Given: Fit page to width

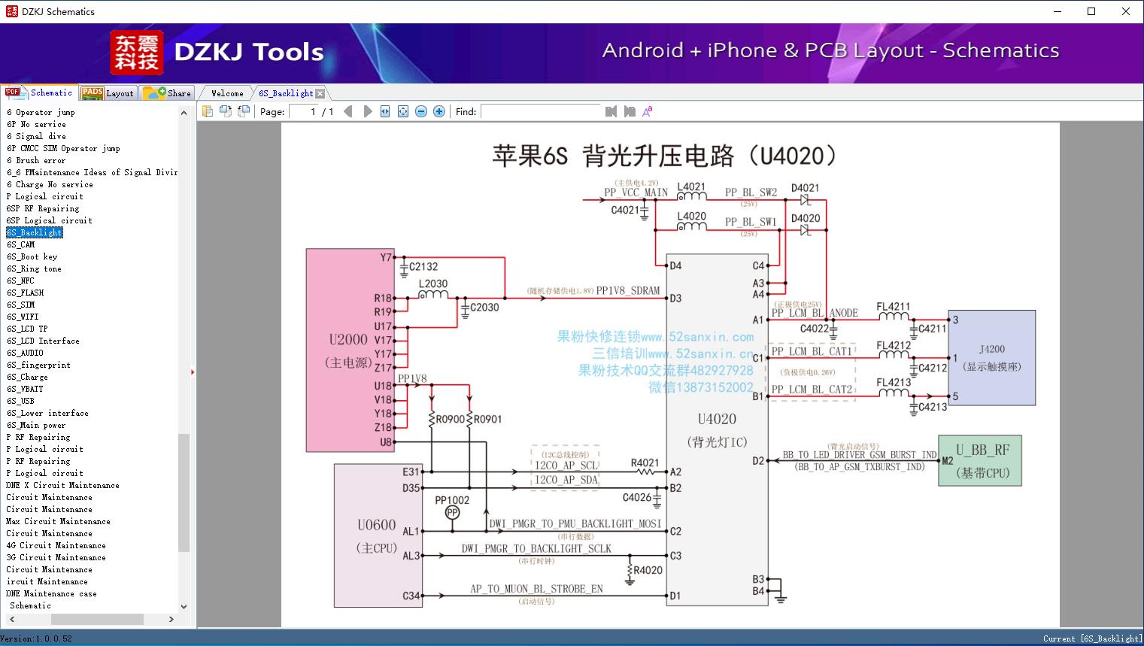Looking at the screenshot, I should pos(385,111).
